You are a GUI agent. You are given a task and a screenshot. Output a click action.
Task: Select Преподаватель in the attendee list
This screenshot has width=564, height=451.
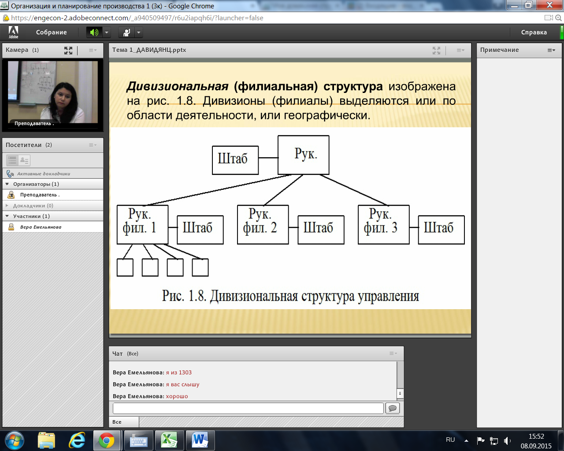[x=53, y=195]
